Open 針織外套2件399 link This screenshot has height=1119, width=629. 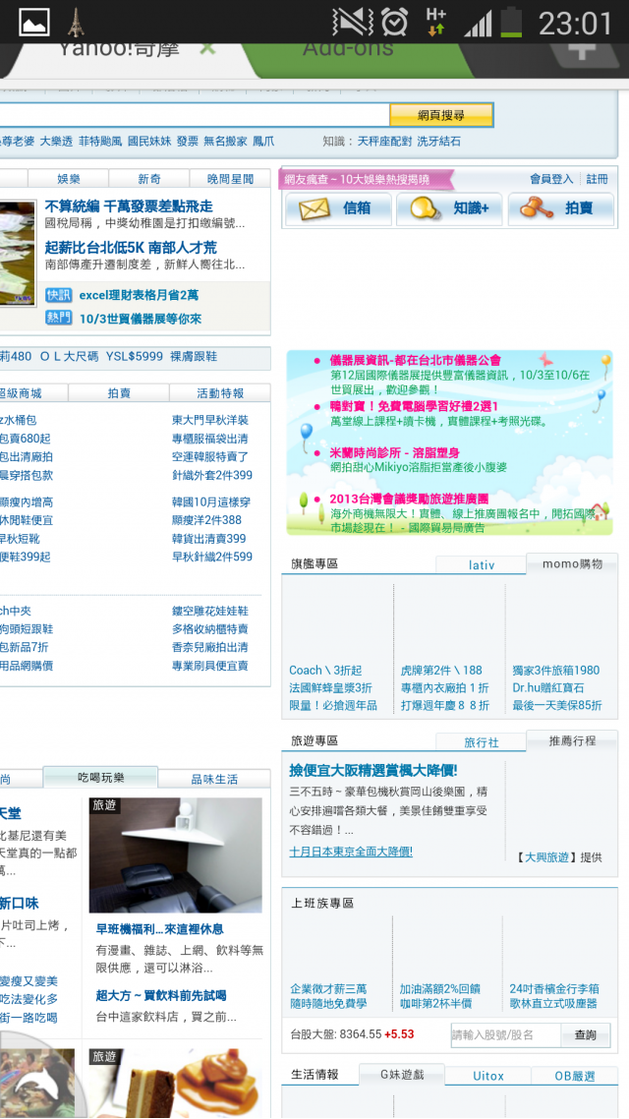(212, 475)
